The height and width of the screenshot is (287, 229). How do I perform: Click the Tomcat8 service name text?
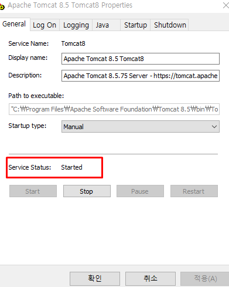coord(73,43)
